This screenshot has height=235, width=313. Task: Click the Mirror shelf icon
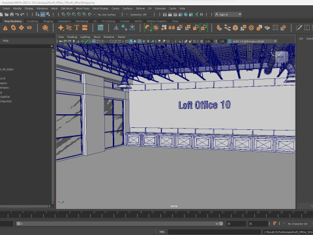[171, 27]
